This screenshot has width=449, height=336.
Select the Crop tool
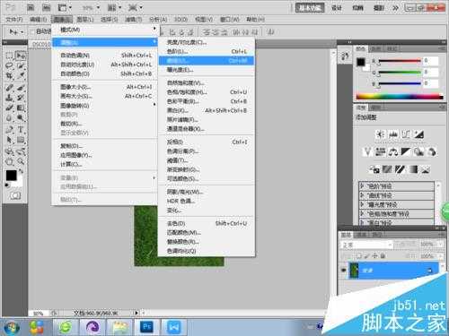coord(9,76)
